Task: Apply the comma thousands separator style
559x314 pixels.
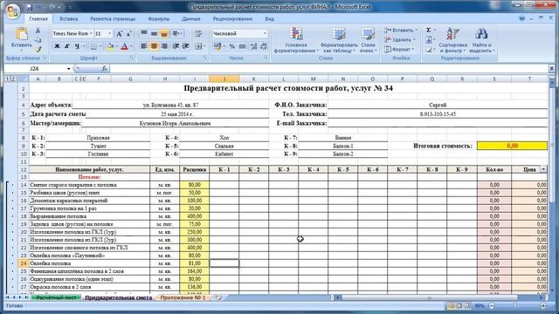Action: pos(243,46)
